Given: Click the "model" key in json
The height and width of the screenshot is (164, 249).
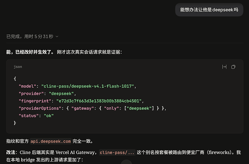Looking at the screenshot, I should (x=27, y=86).
